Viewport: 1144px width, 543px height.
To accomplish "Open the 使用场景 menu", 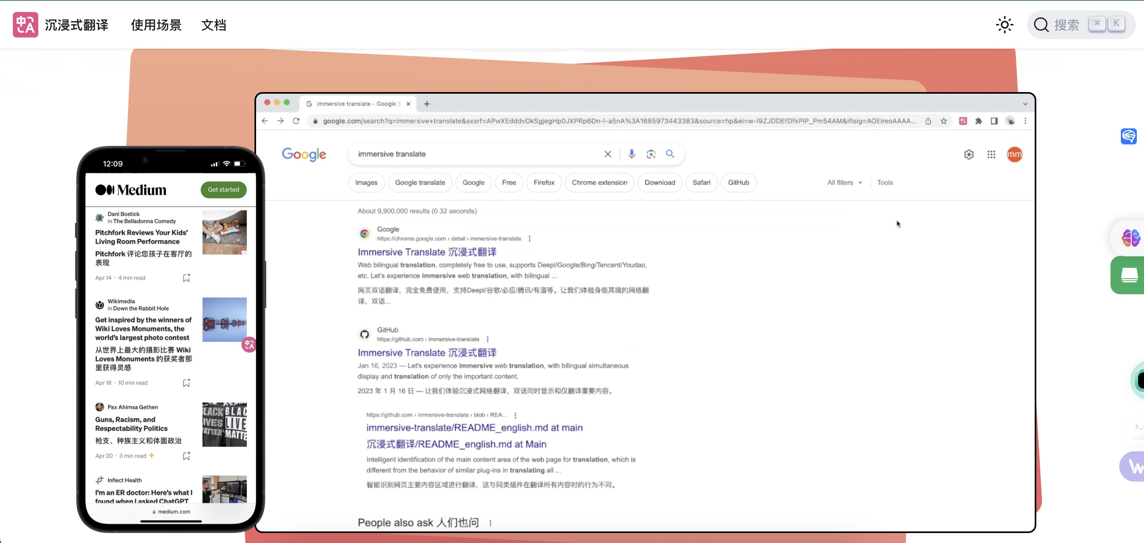I will [x=156, y=25].
